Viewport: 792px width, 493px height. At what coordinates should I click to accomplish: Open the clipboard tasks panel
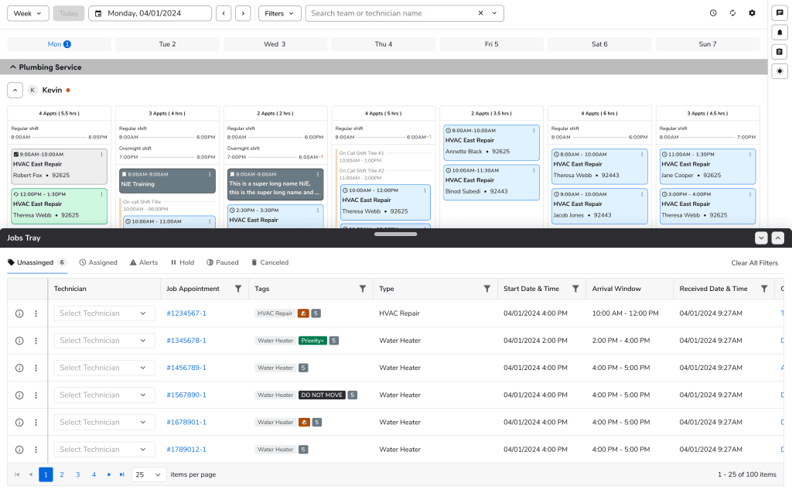coord(780,51)
